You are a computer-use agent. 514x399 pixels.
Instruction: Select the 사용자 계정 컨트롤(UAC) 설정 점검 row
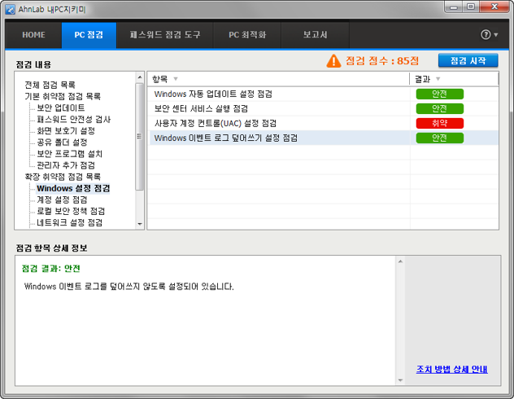pos(226,124)
